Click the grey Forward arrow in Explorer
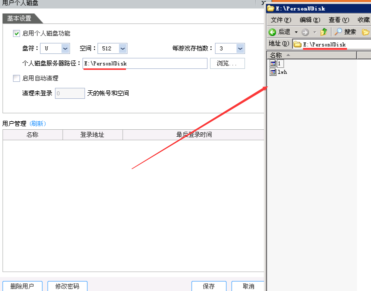 305,32
